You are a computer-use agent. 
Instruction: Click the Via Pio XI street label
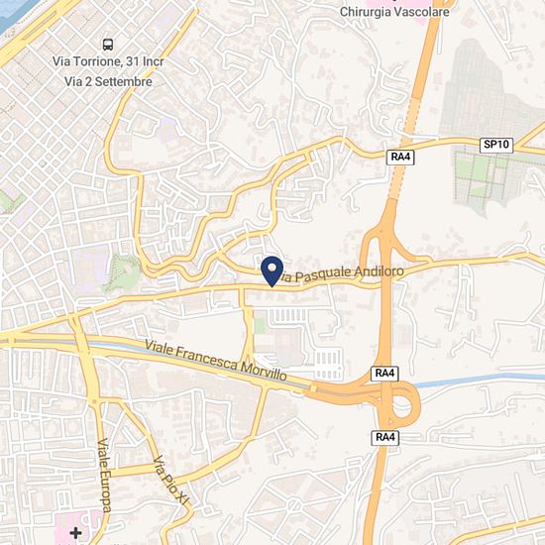point(170,480)
